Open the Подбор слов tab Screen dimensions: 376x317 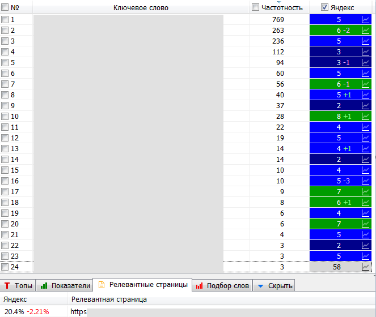click(222, 285)
